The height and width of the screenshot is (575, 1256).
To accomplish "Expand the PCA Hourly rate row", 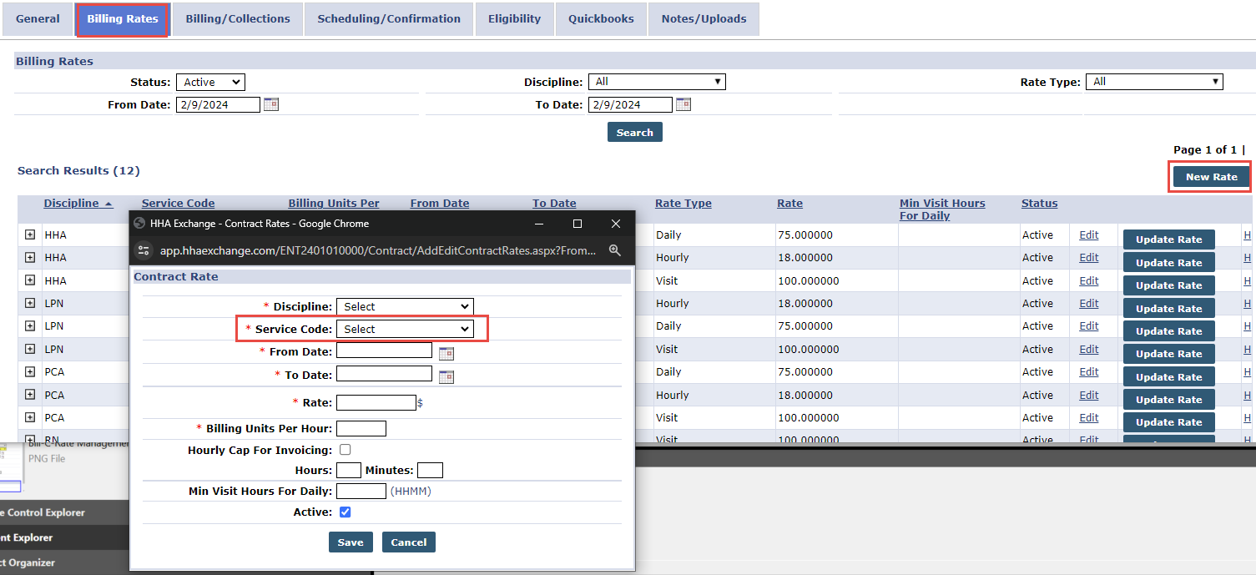I will click(x=30, y=395).
